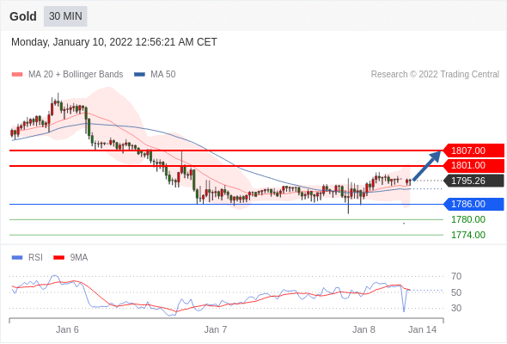
Task: Select the 1786.00 pivot price tag
Action: coord(473,204)
